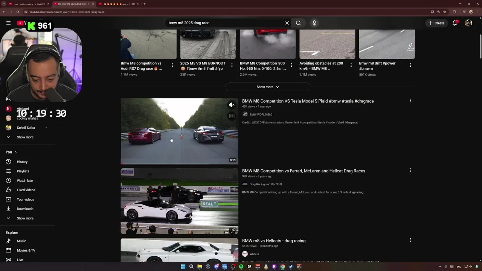Click the Wheels channel avatar

coord(245,254)
